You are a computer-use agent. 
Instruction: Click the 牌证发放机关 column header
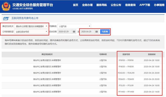pyautogui.click(x=47, y=54)
